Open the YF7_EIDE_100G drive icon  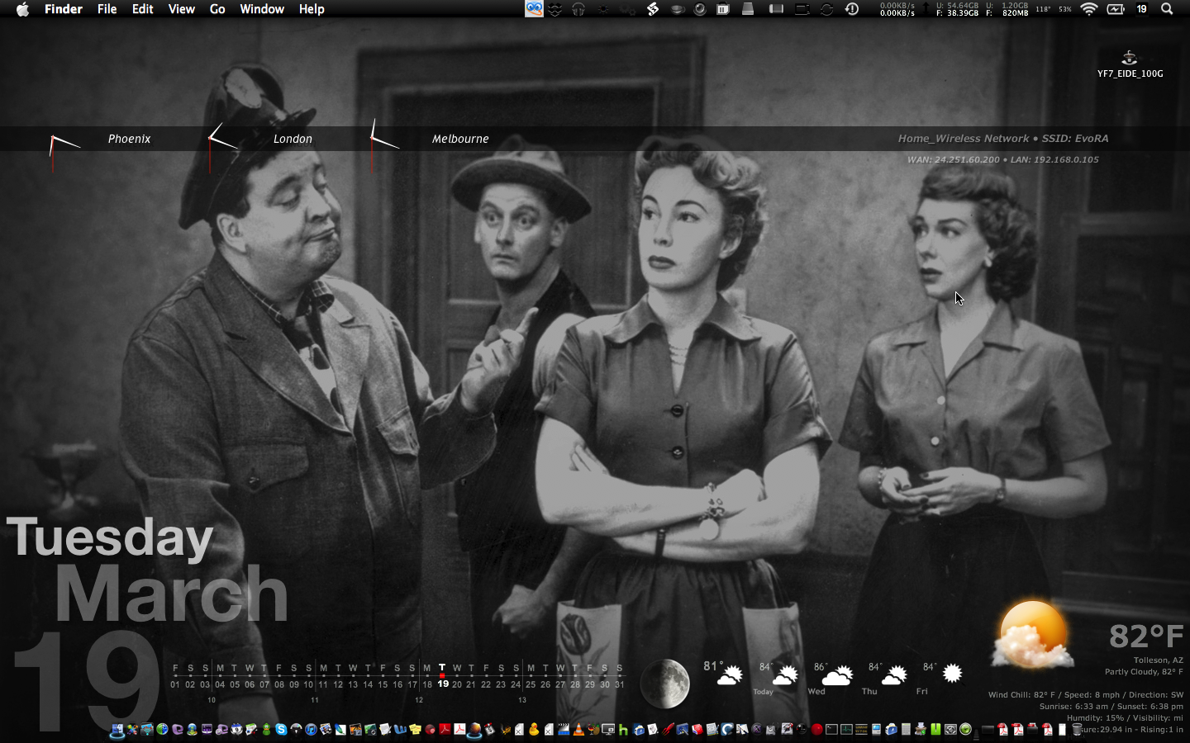1130,58
